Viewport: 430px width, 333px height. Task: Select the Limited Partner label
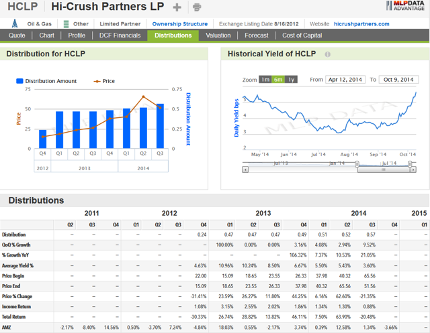click(120, 24)
